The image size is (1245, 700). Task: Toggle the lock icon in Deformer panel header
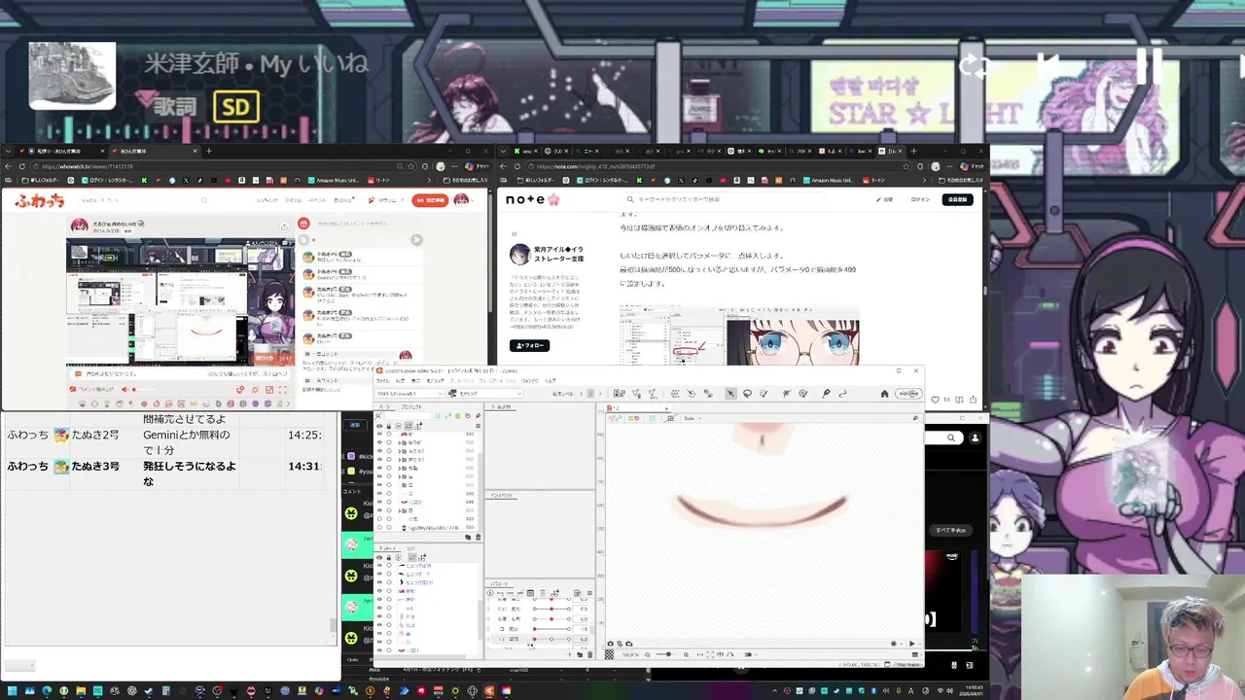389,557
